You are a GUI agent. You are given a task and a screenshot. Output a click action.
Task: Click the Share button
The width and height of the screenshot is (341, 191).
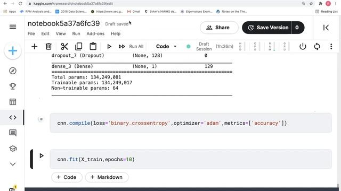(219, 28)
